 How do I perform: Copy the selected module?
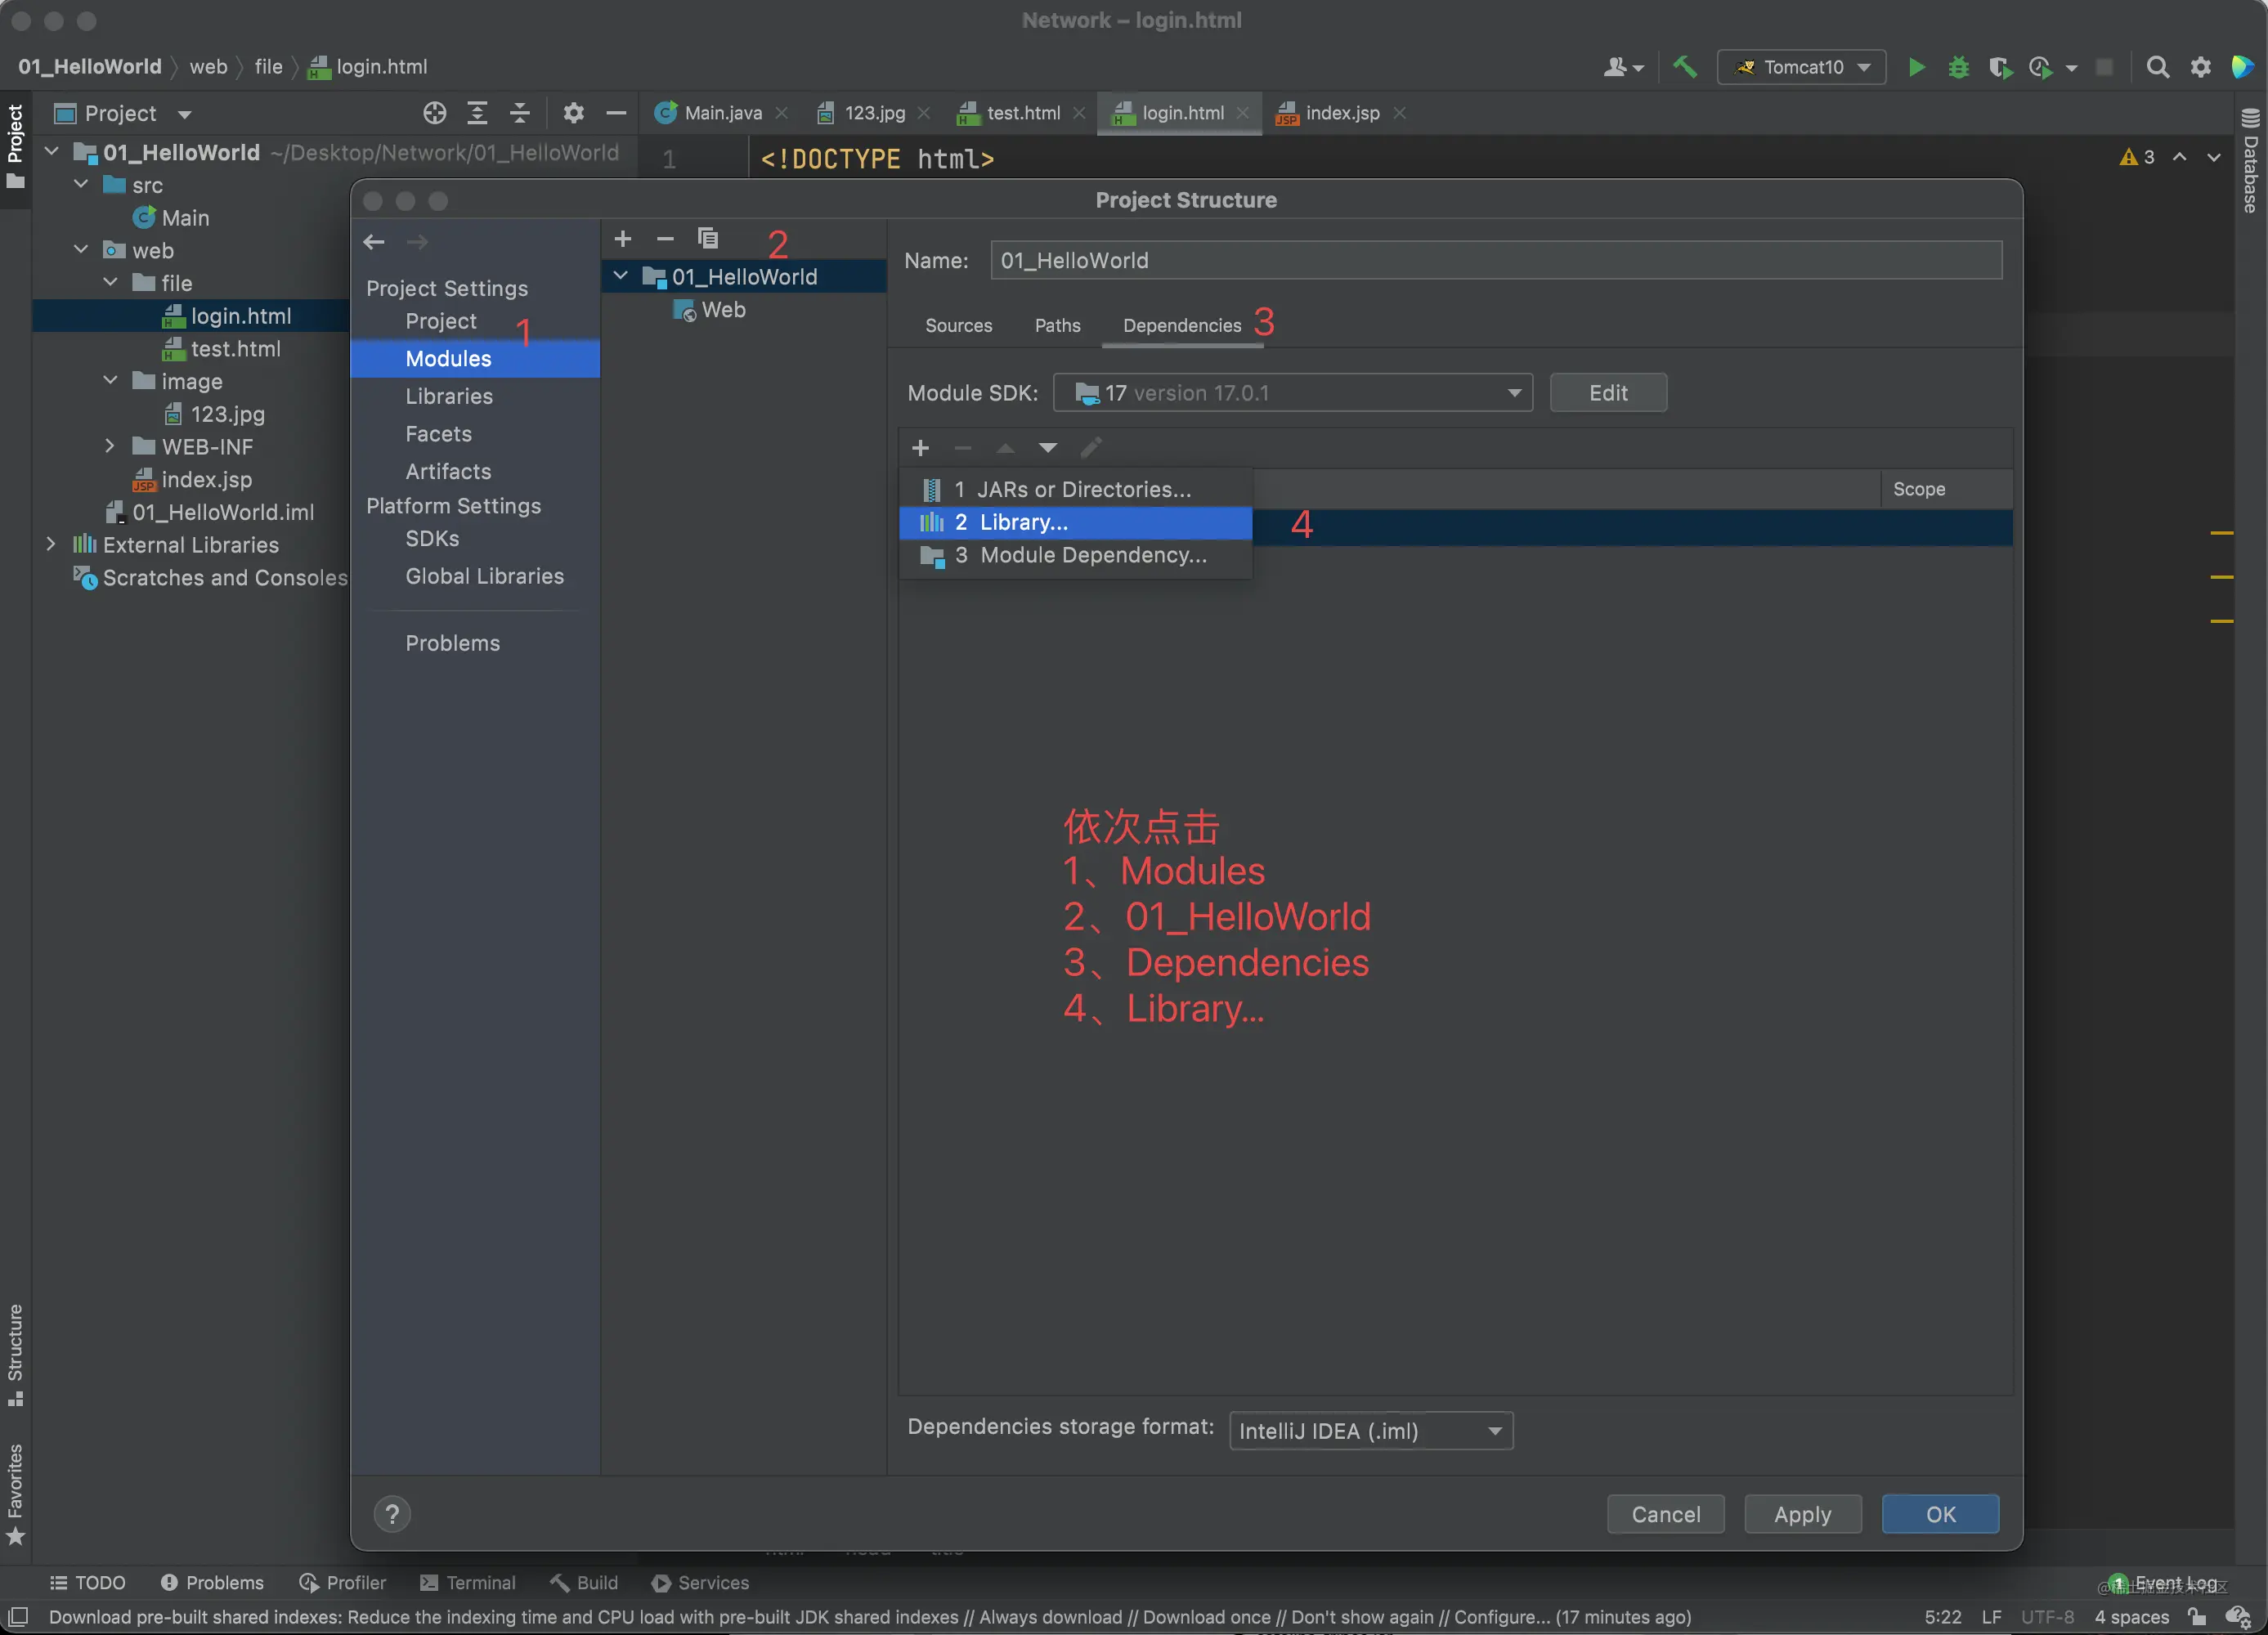pyautogui.click(x=708, y=239)
